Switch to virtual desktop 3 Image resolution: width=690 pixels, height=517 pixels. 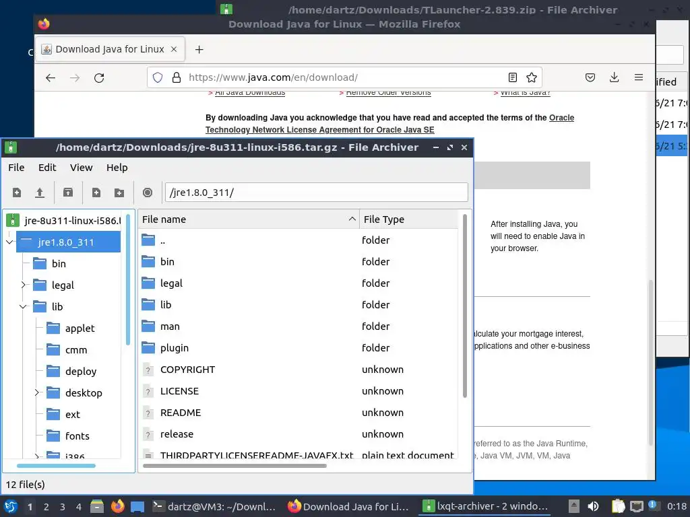pyautogui.click(x=63, y=507)
